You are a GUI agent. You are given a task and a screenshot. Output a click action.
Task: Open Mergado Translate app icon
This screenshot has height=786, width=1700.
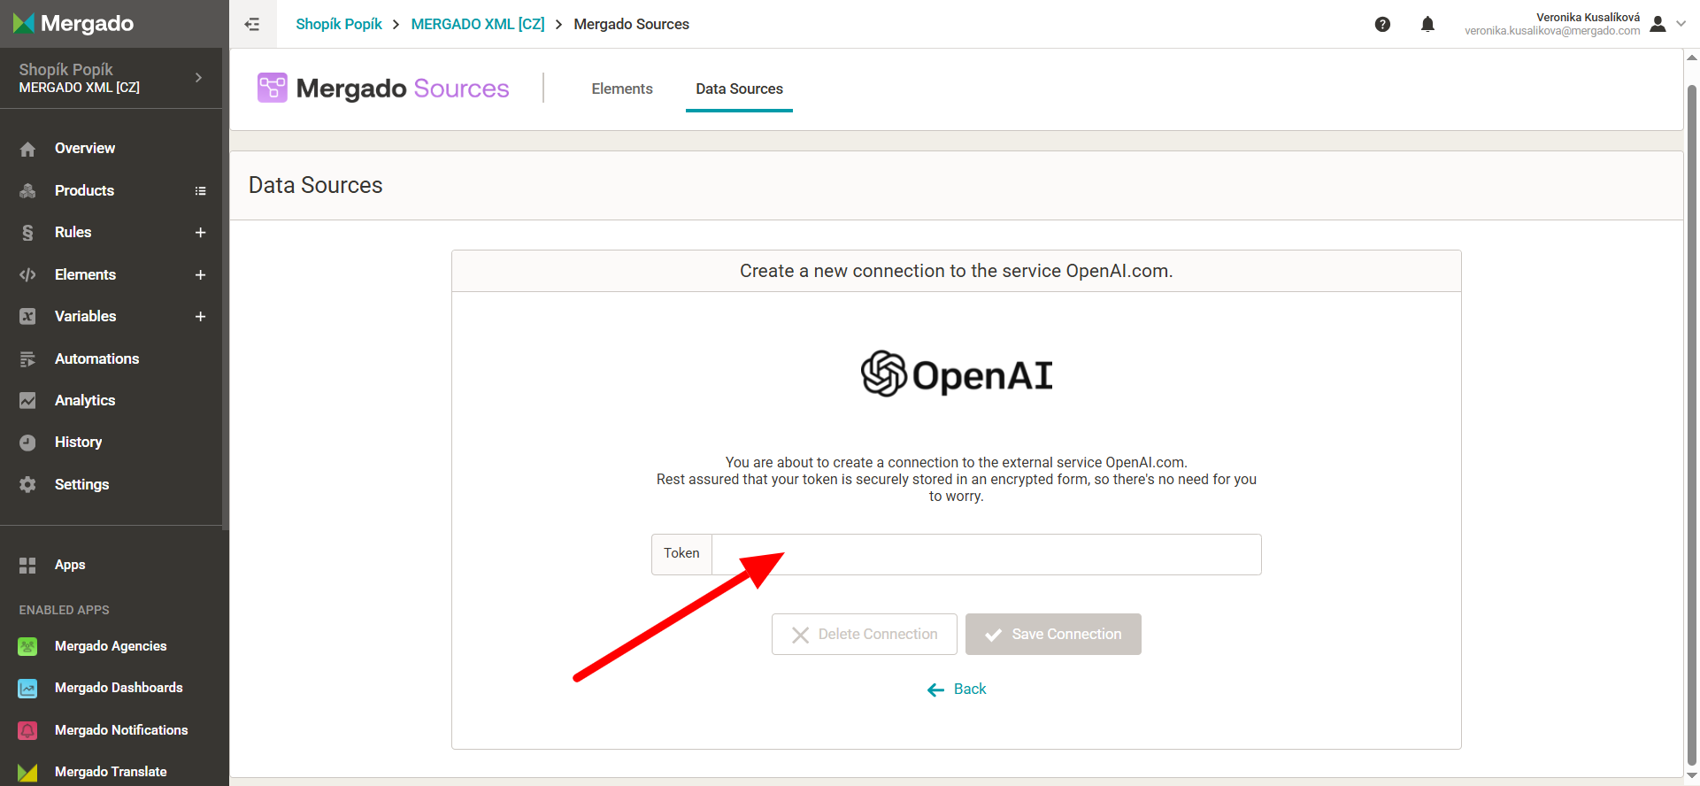point(27,772)
